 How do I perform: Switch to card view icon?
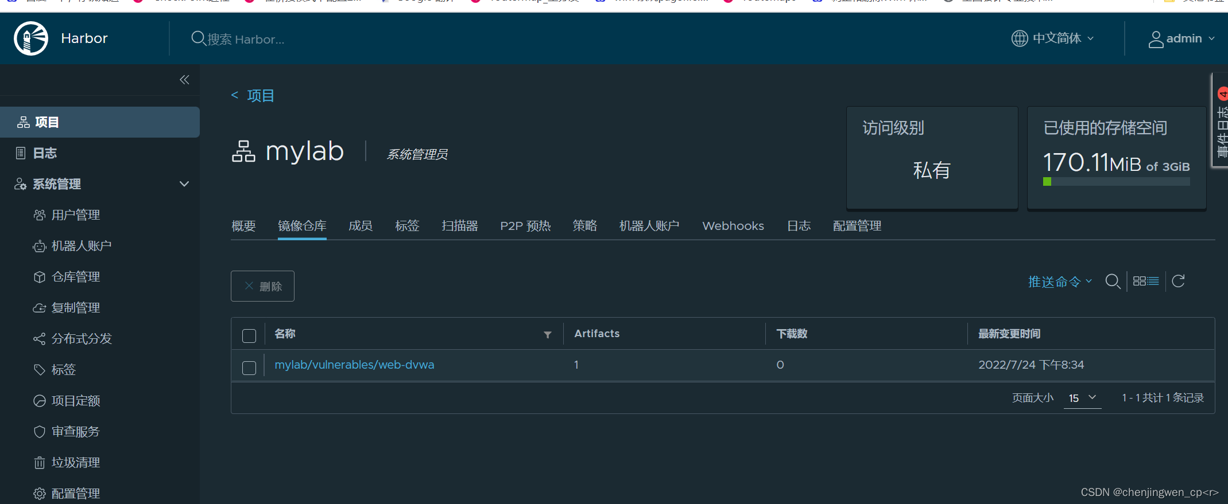[1139, 281]
